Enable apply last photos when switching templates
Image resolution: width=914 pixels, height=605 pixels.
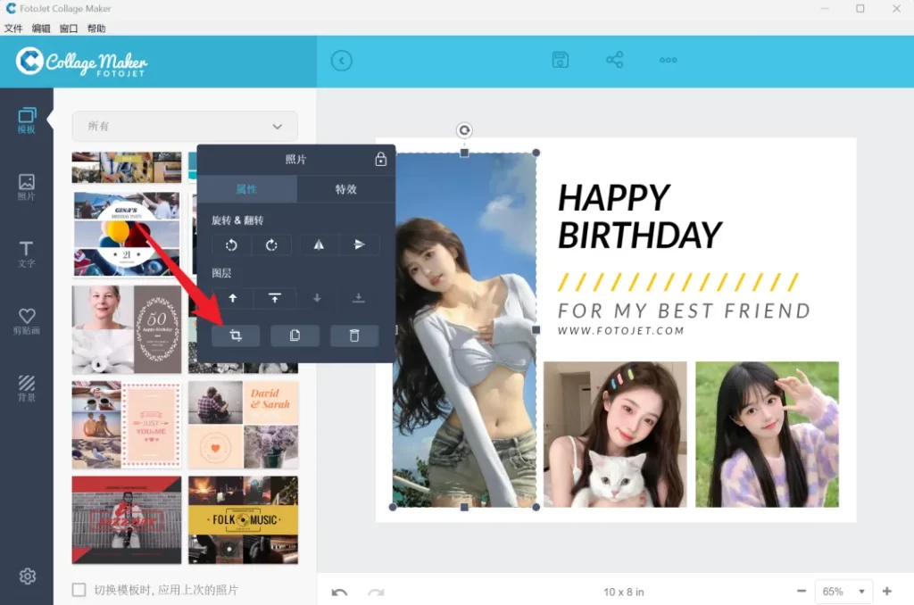[79, 590]
